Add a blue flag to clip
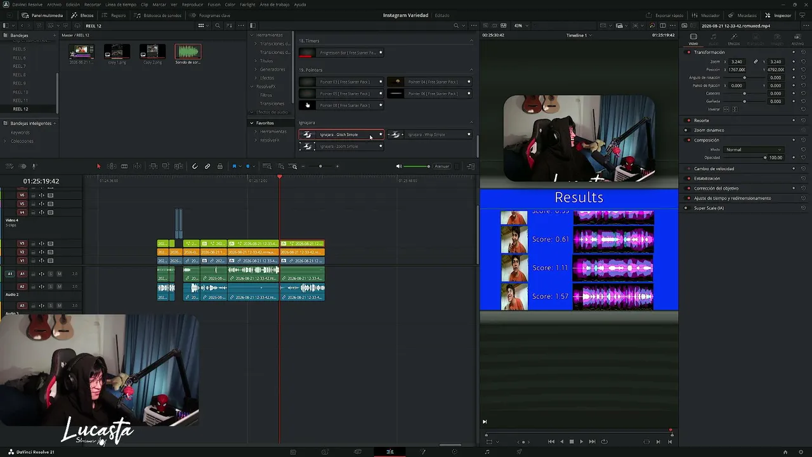The height and width of the screenshot is (457, 812). (x=234, y=166)
